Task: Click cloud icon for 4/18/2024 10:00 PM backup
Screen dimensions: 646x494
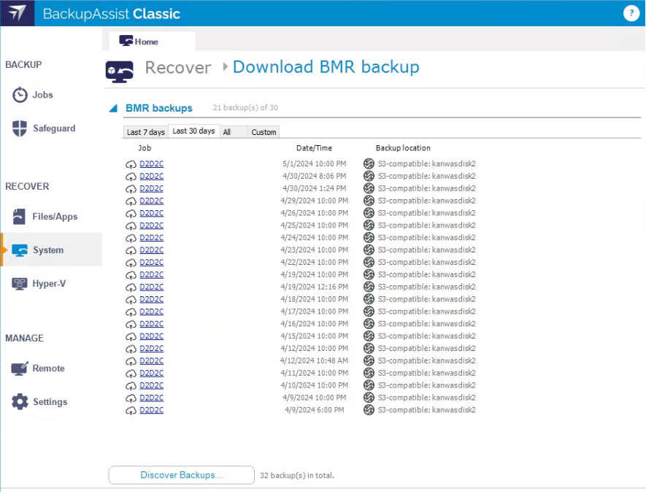Action: pyautogui.click(x=131, y=300)
